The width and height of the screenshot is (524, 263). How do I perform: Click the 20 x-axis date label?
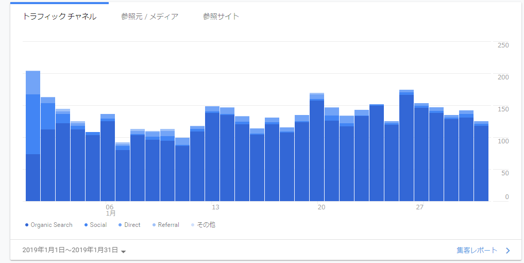click(321, 207)
